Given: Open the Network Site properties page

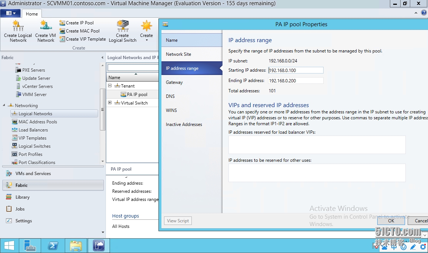Looking at the screenshot, I should 192,54.
